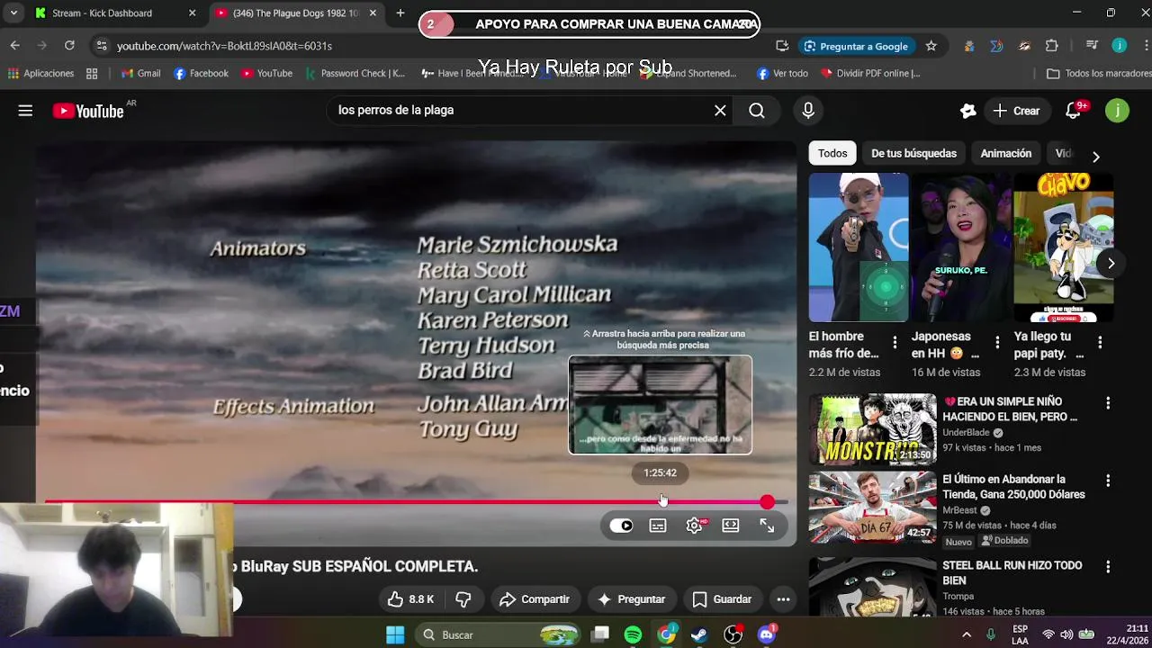Start voice search with the microphone

tap(808, 111)
